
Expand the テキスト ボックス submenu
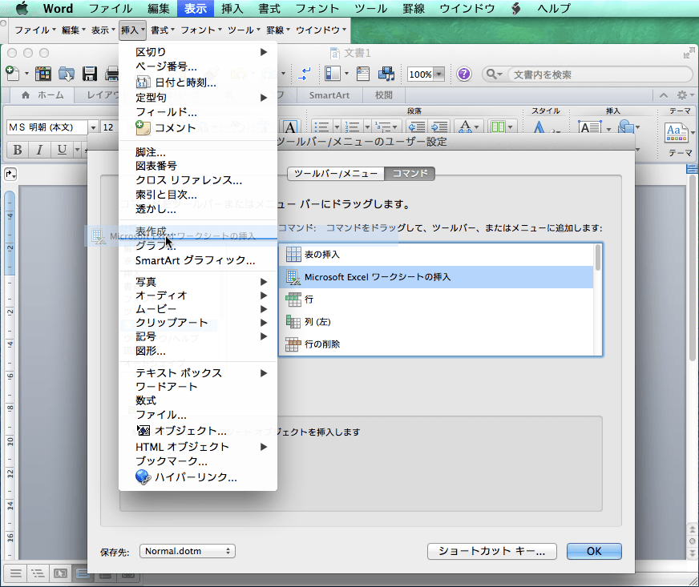[x=198, y=372]
